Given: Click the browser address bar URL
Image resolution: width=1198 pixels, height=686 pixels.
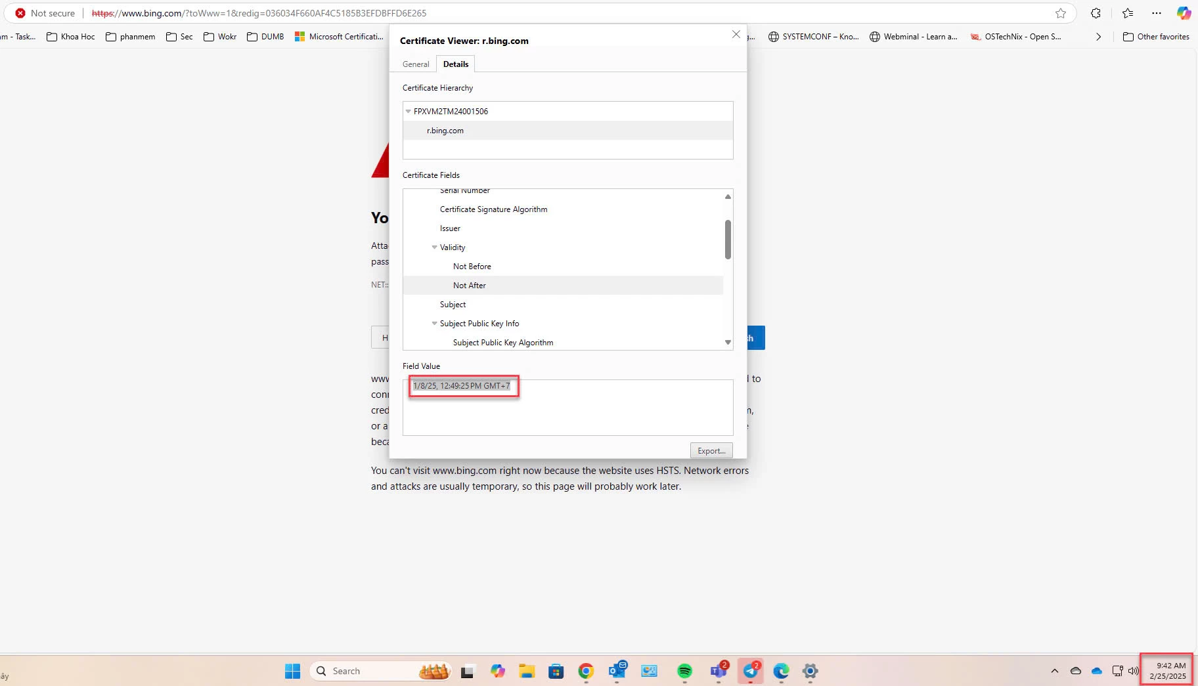Looking at the screenshot, I should [x=259, y=13].
